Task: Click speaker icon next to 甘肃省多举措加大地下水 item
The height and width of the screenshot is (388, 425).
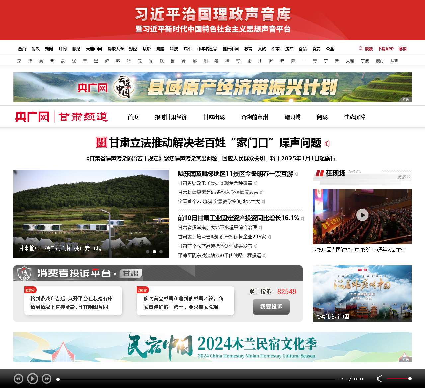Action: coord(260,227)
